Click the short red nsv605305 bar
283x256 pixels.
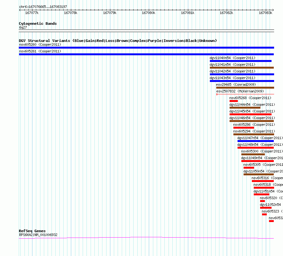pyautogui.click(x=249, y=168)
